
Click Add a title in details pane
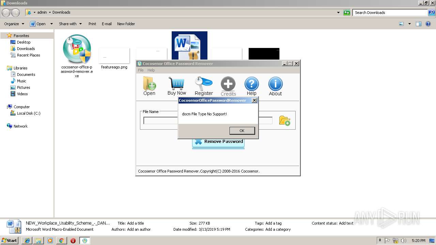coord(136,223)
